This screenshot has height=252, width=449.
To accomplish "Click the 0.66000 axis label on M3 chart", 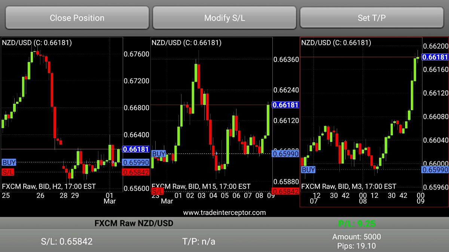I will click(x=436, y=164).
